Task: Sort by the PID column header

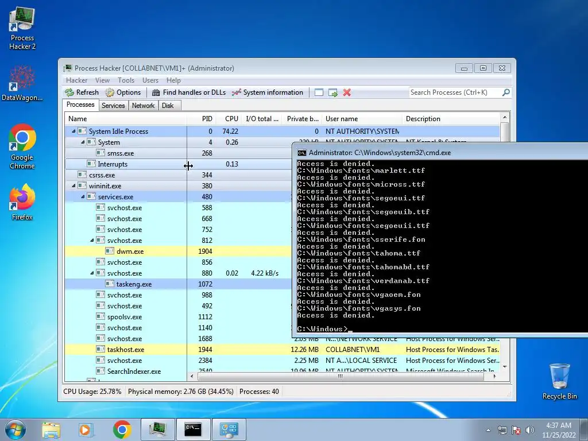Action: point(202,119)
